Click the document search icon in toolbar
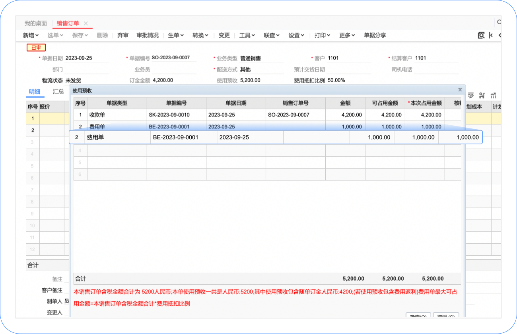This screenshot has height=334, width=517. click(x=481, y=35)
